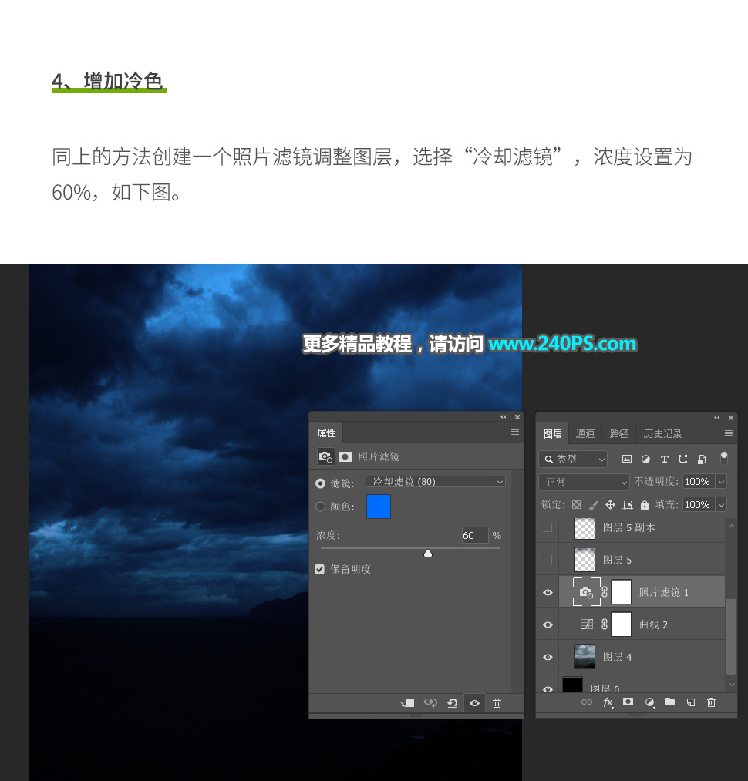Click the www.240PS.com link

(561, 344)
